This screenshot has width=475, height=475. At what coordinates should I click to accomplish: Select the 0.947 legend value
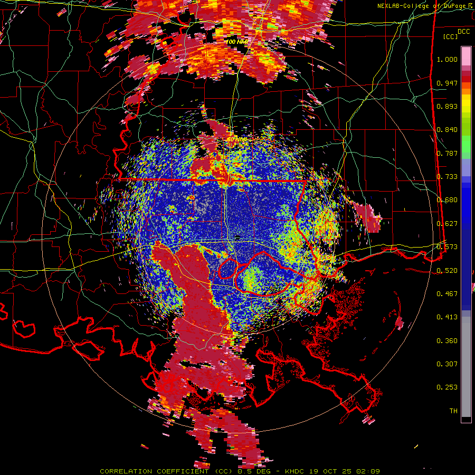pyautogui.click(x=447, y=83)
